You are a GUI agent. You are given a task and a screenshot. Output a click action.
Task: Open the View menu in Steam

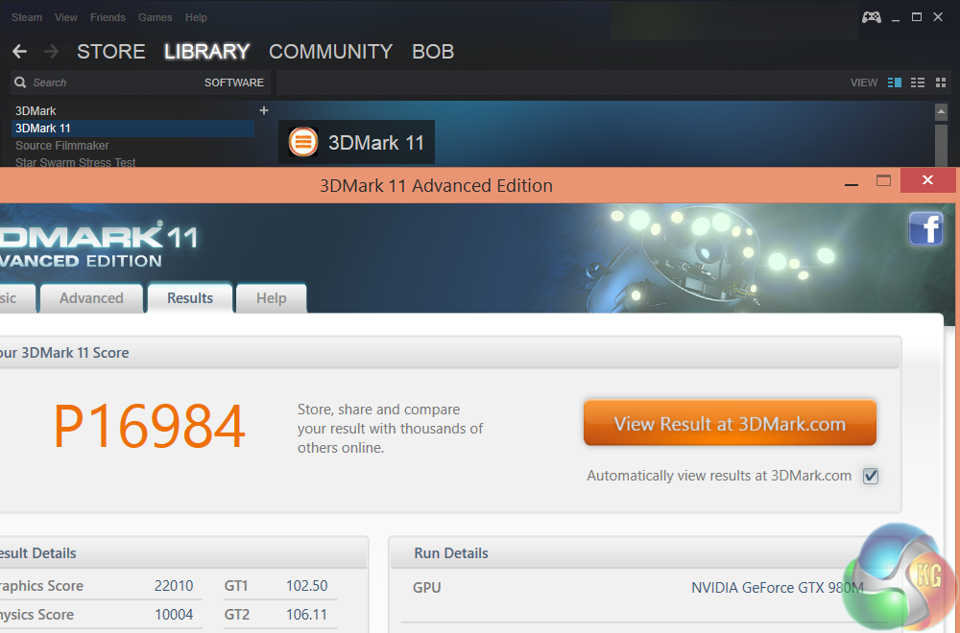tap(65, 17)
